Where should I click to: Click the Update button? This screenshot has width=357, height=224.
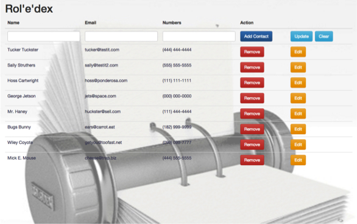(302, 36)
